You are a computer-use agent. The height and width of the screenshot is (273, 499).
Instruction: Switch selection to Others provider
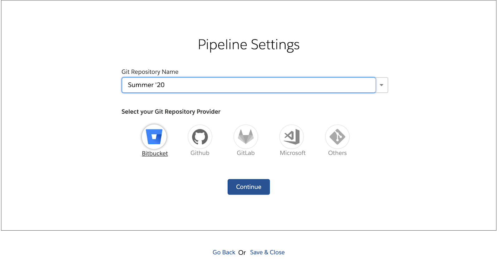[x=337, y=137]
